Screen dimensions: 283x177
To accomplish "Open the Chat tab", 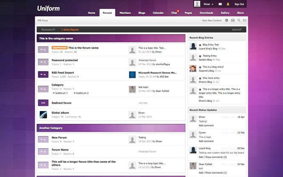I will click(174, 13).
